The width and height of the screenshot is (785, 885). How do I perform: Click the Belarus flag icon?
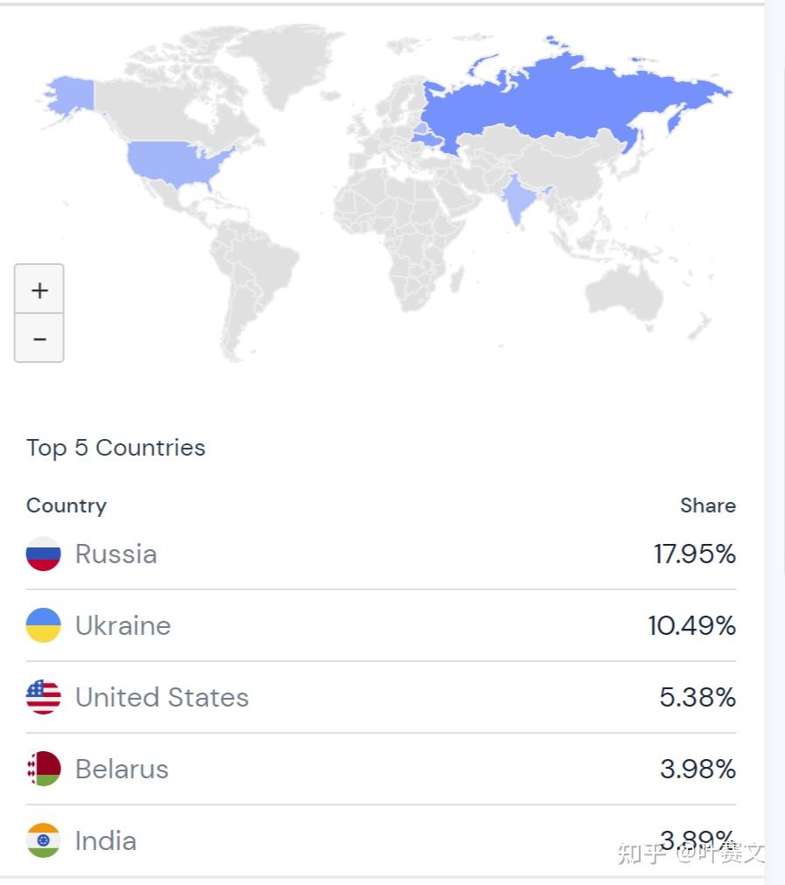point(44,769)
